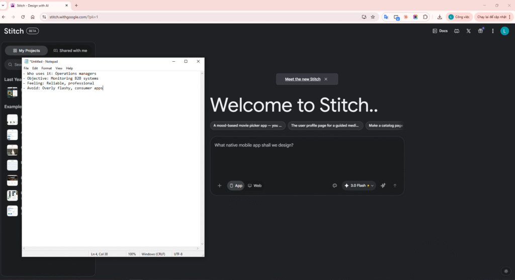
Task: Switch to the Shared with me tab
Action: point(70,51)
